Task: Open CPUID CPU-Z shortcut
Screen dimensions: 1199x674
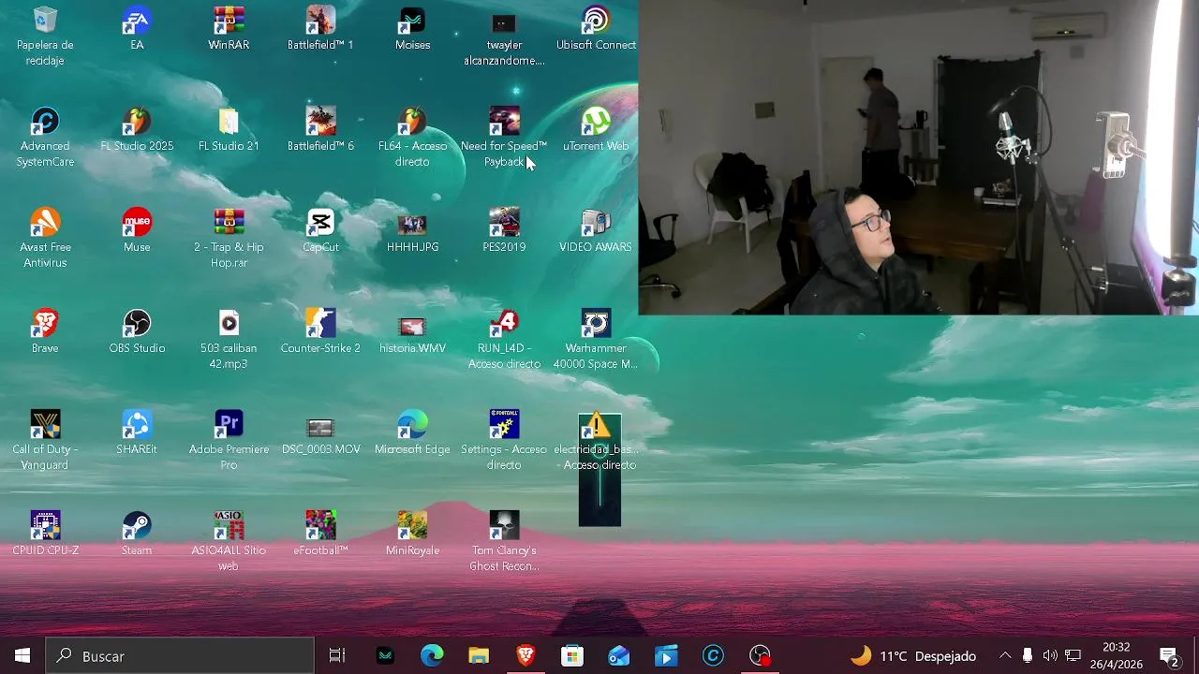Action: pos(45,534)
